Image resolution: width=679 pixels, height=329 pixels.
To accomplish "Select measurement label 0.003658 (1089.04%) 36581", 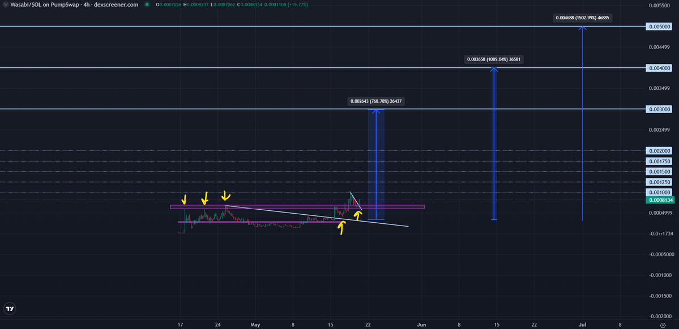I will tap(494, 60).
